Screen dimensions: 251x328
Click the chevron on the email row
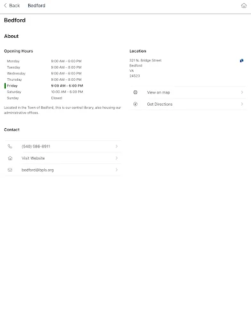point(117,170)
